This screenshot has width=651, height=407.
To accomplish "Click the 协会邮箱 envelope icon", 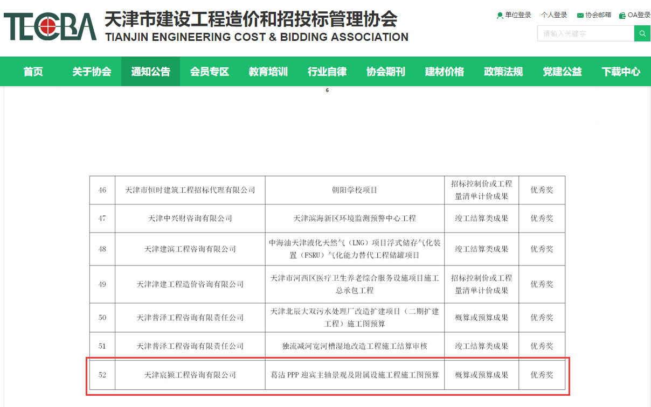I will click(x=580, y=16).
